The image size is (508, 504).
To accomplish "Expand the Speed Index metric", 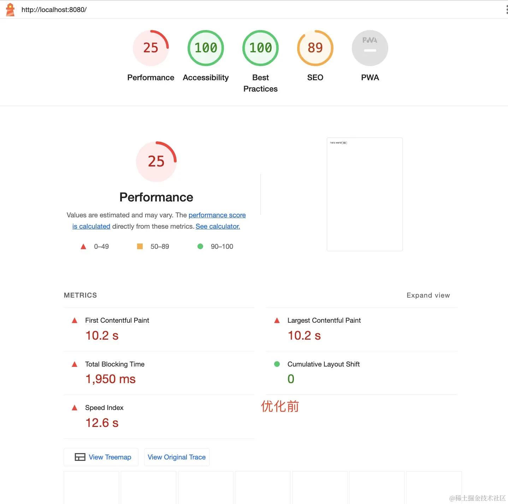I will pos(159,417).
